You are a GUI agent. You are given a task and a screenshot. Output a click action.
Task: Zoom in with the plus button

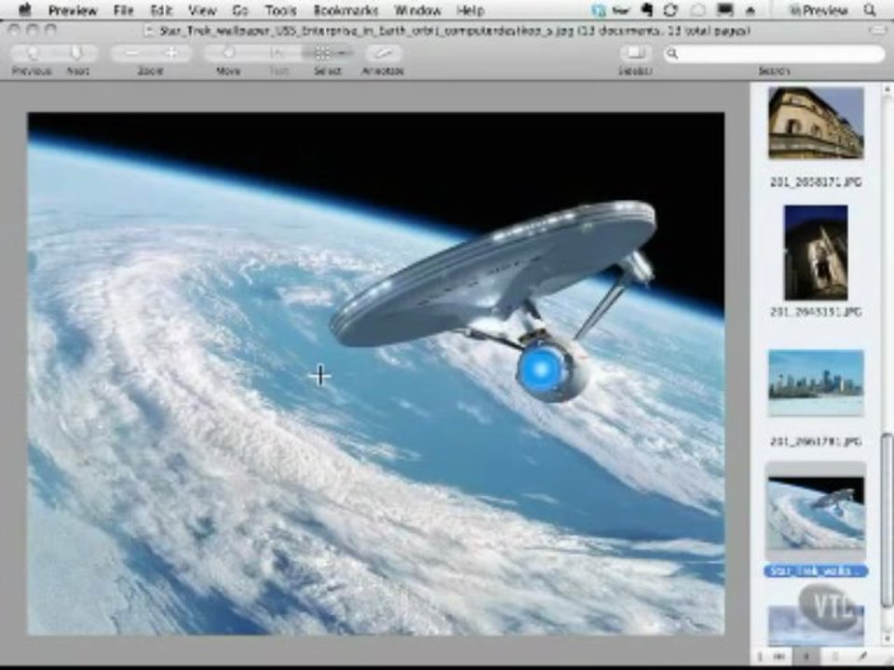pyautogui.click(x=171, y=53)
